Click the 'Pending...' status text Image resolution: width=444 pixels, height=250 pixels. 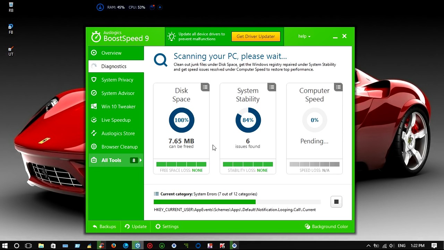[x=314, y=141]
